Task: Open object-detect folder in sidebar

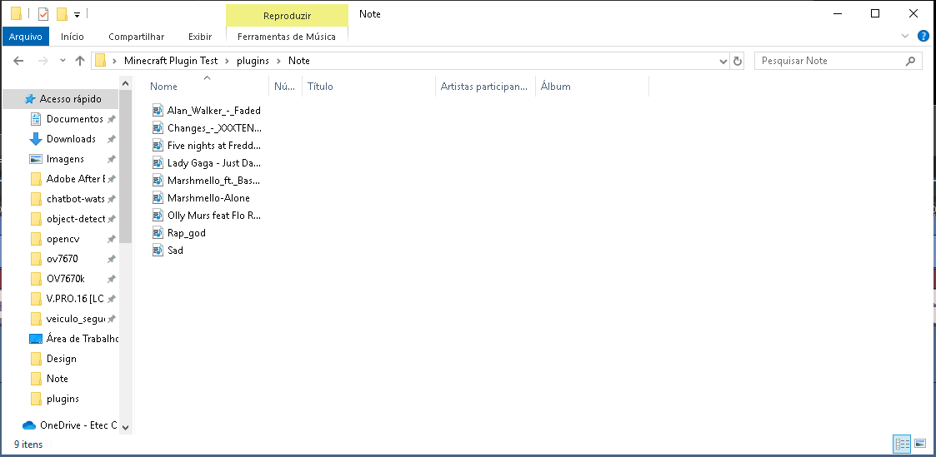Action: tap(75, 219)
